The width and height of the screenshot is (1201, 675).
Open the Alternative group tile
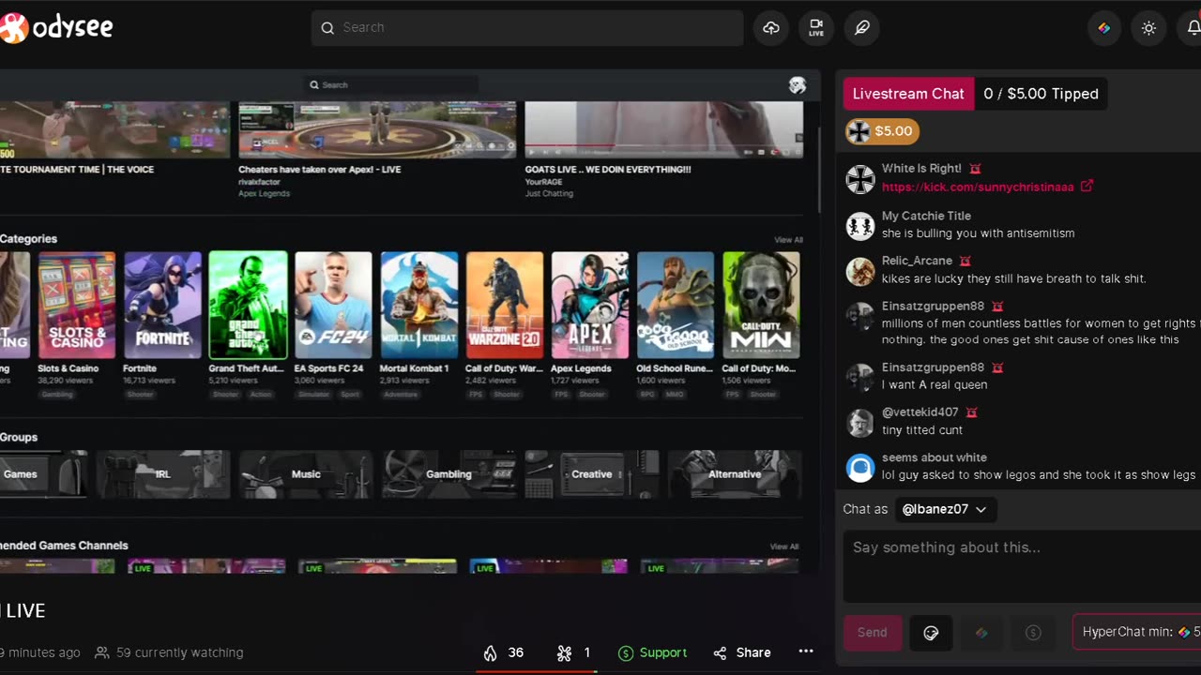coord(735,474)
